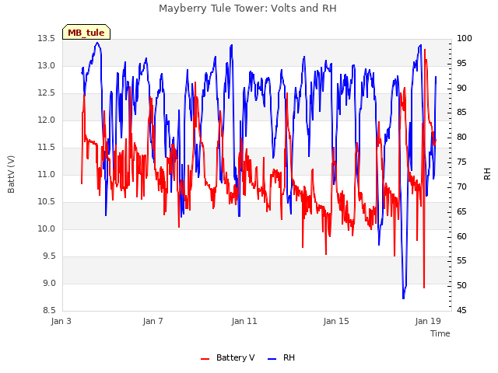This screenshot has width=498, height=373.
Task: Click the 9.0 left axis tick value
Action: [x=49, y=284]
